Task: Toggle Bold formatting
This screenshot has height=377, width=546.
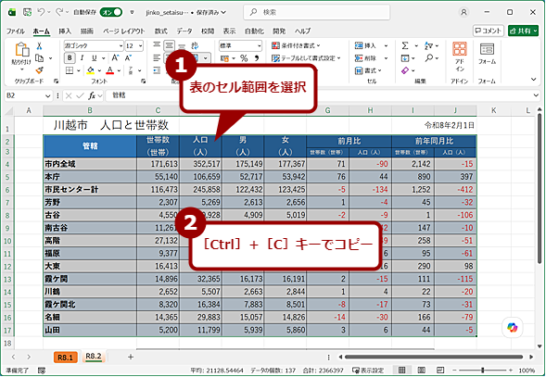Action: 70,57
